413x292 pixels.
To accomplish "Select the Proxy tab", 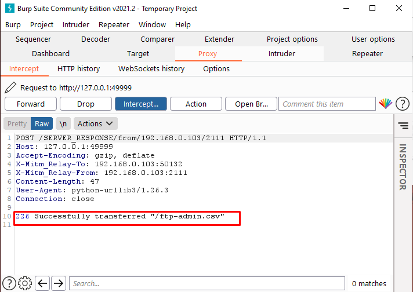I will [208, 54].
